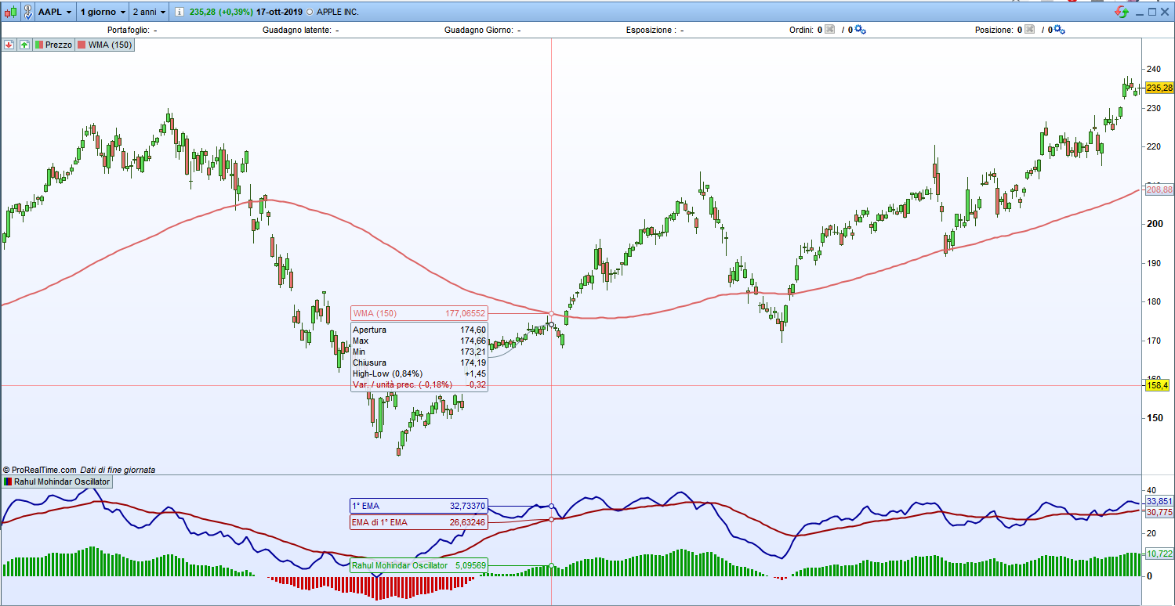Click the WMA (150) 177,06552 tooltip row
This screenshot has height=606, width=1175.
click(x=419, y=313)
